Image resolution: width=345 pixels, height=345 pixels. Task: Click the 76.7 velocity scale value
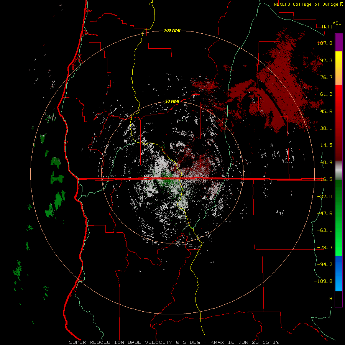[x=326, y=77]
